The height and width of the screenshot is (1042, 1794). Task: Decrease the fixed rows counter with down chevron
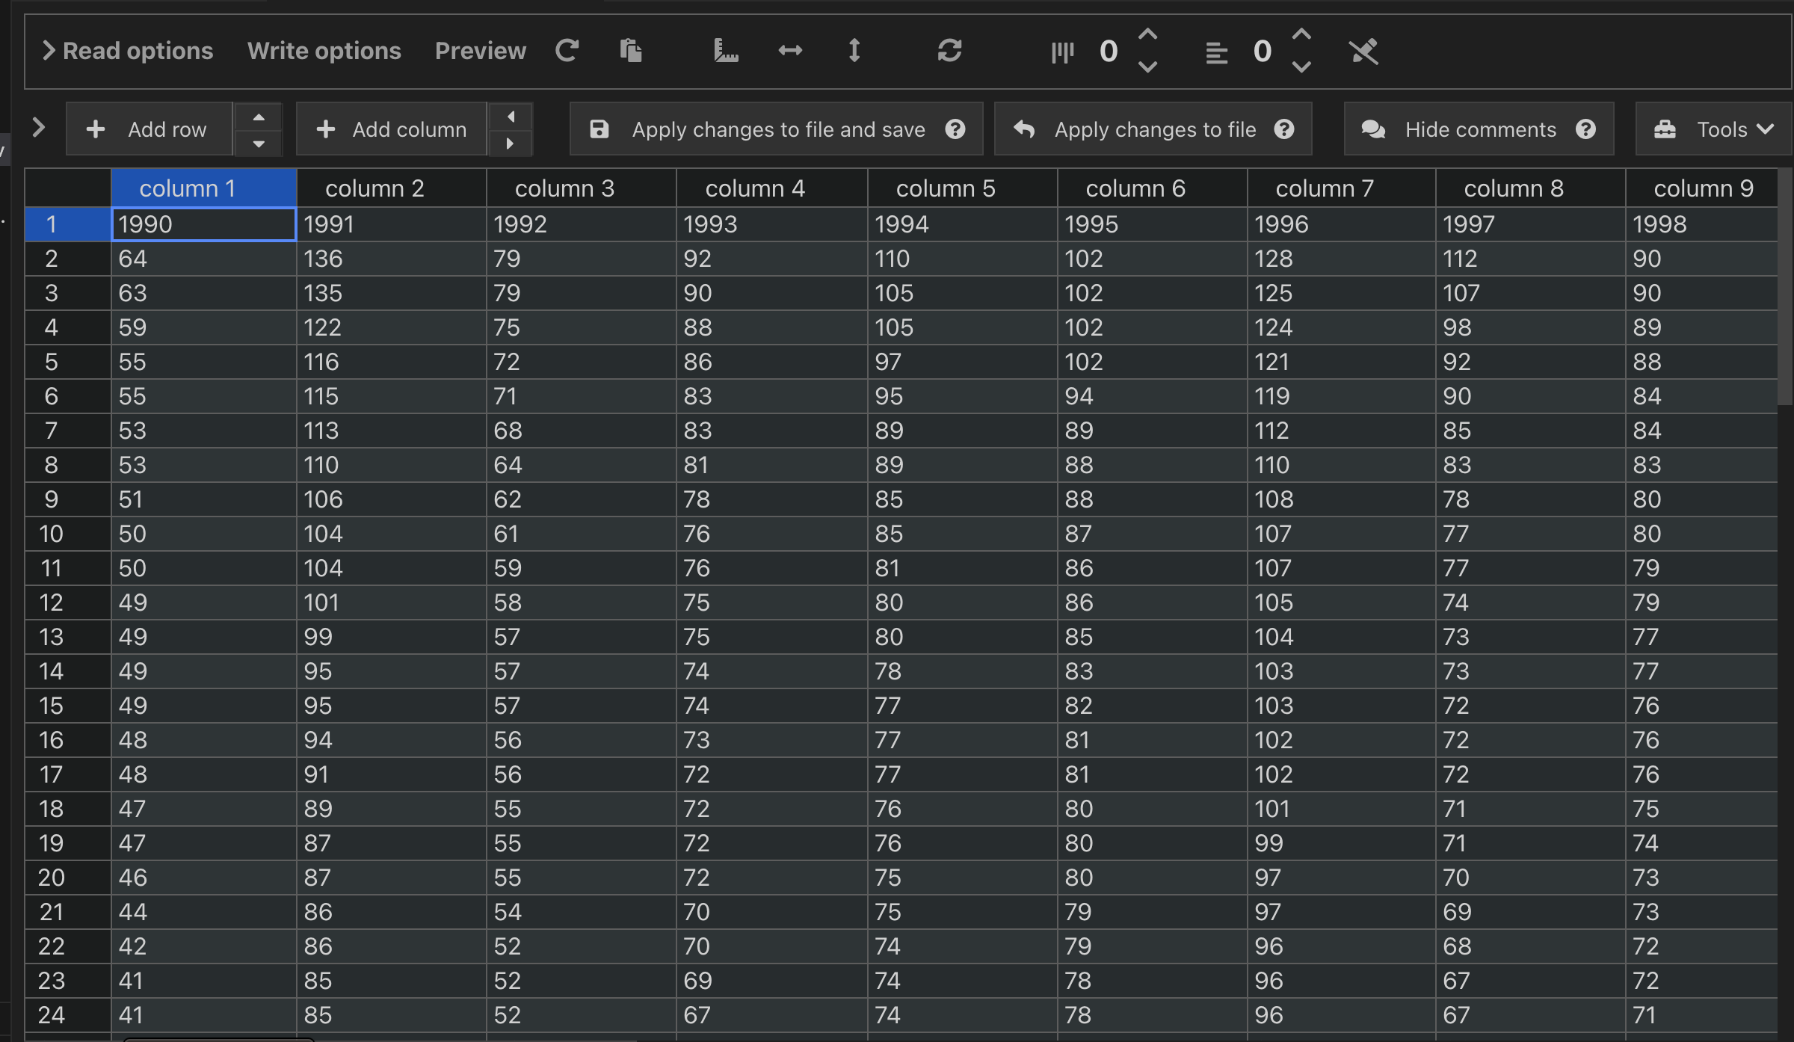[x=1301, y=67]
